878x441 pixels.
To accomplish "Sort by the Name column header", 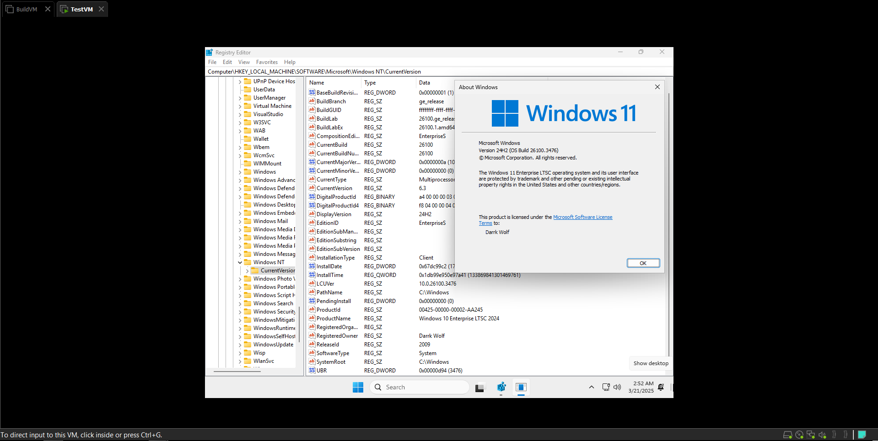I will [x=334, y=83].
